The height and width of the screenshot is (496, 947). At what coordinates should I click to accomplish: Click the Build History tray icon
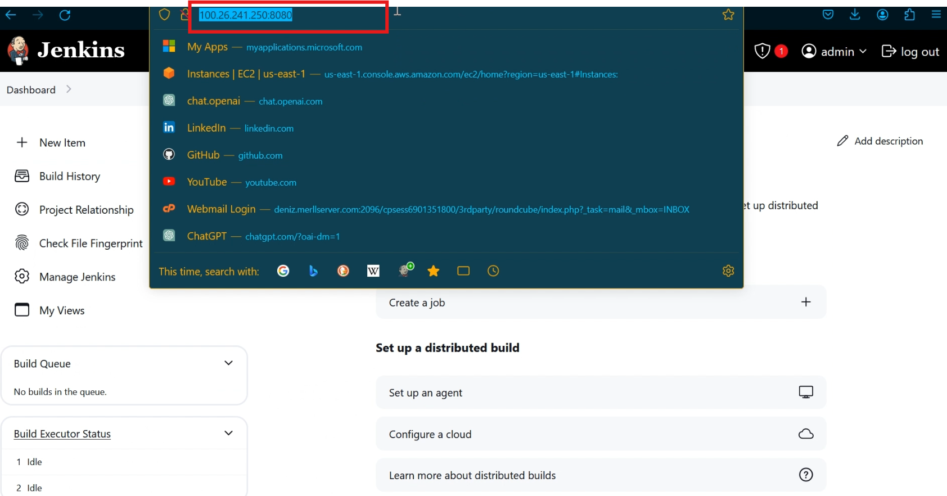coord(22,176)
